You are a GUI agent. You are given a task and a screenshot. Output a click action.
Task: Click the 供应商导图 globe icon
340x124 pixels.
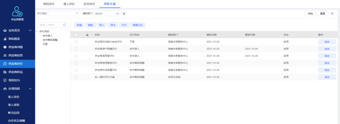5,47
